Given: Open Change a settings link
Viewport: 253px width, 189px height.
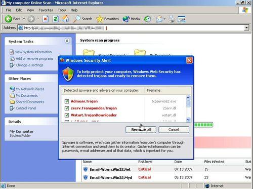Looking at the screenshot, I should pyautogui.click(x=29, y=65).
